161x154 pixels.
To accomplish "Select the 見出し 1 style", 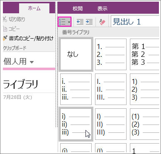I will (134, 22).
